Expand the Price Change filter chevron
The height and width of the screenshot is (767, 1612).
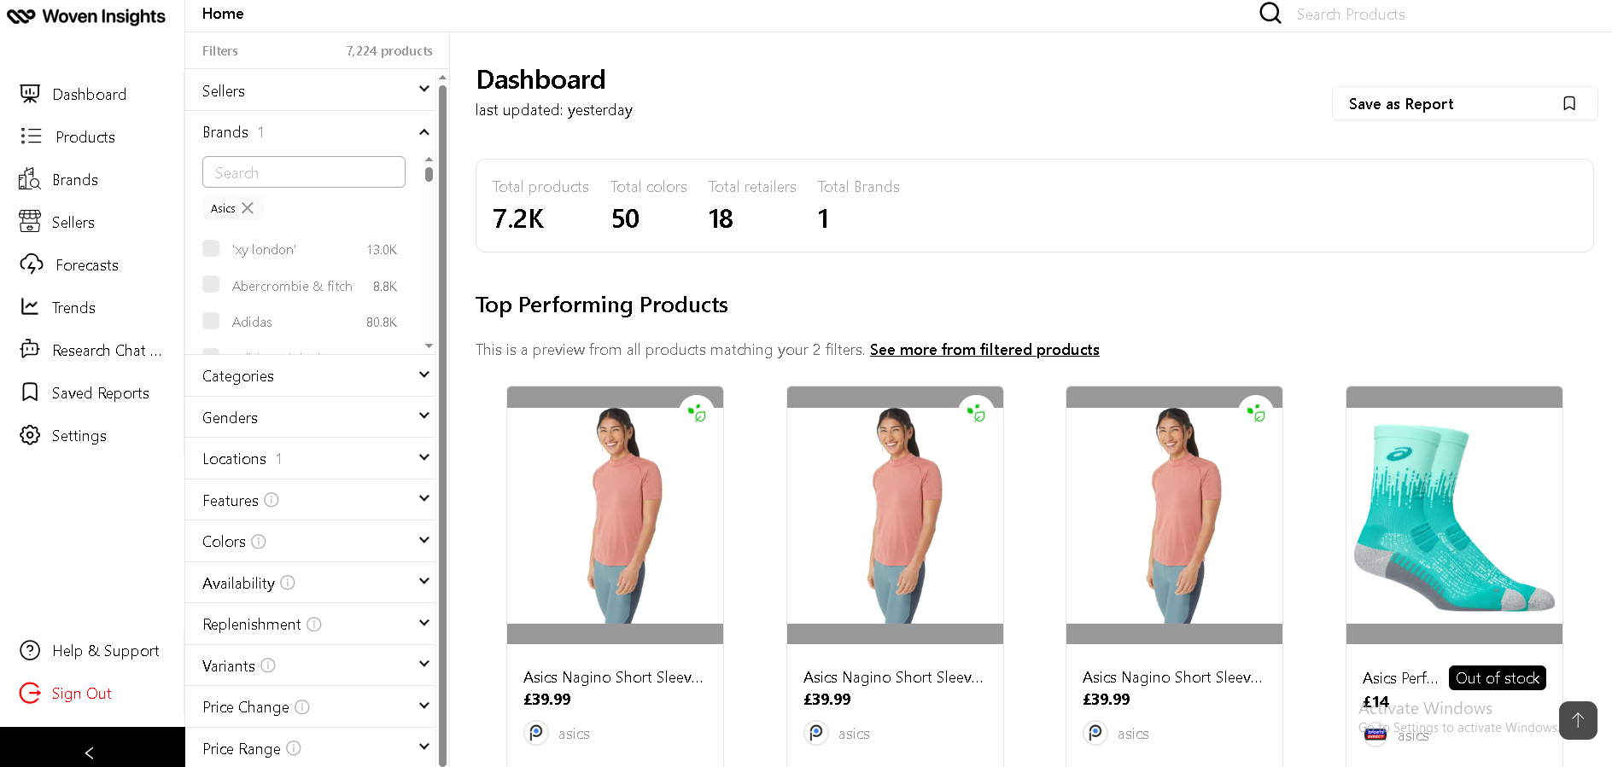tap(424, 706)
